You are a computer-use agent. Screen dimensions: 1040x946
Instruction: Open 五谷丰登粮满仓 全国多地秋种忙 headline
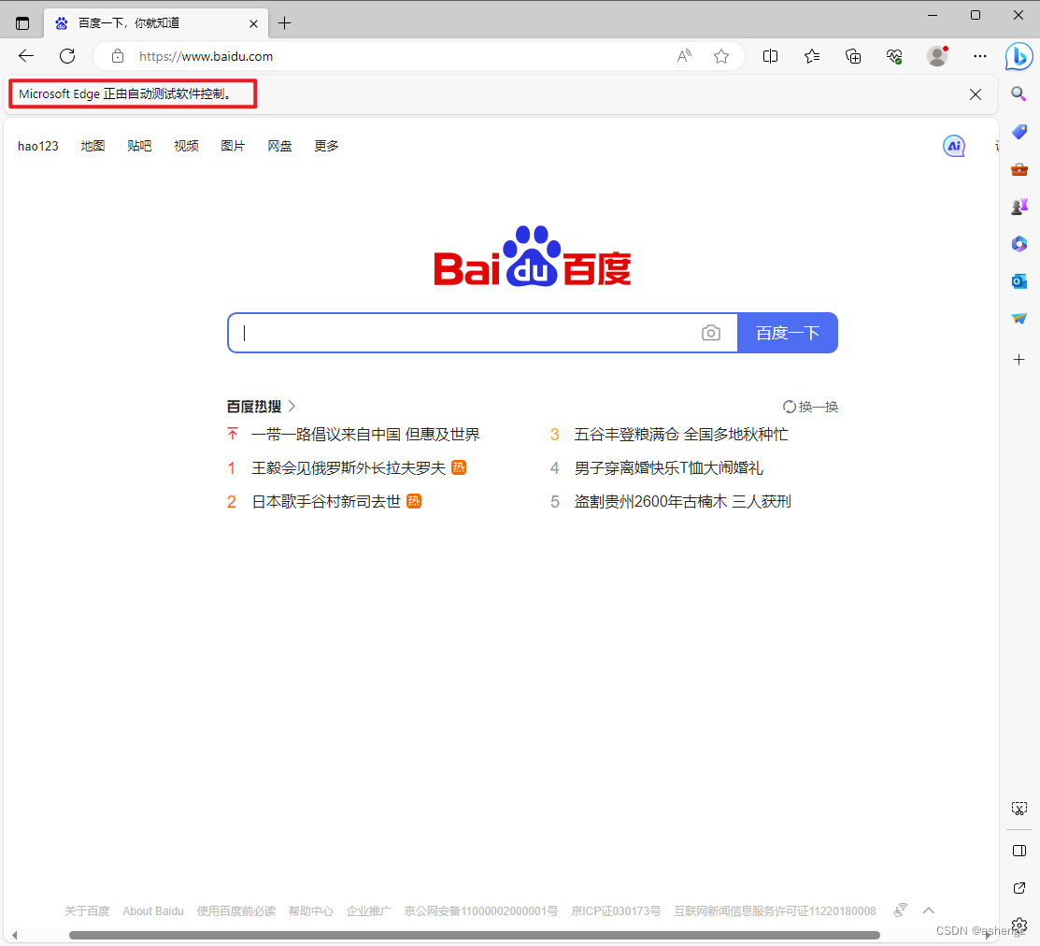[x=681, y=435]
